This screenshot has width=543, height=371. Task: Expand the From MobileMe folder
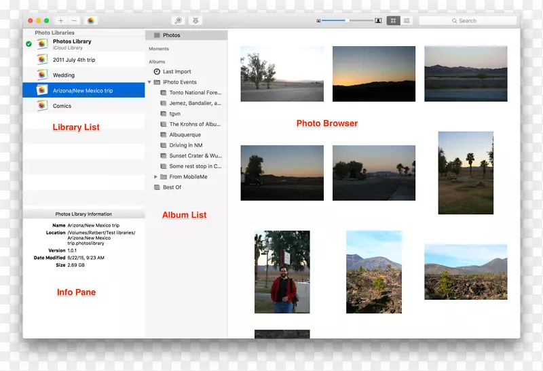pos(156,177)
